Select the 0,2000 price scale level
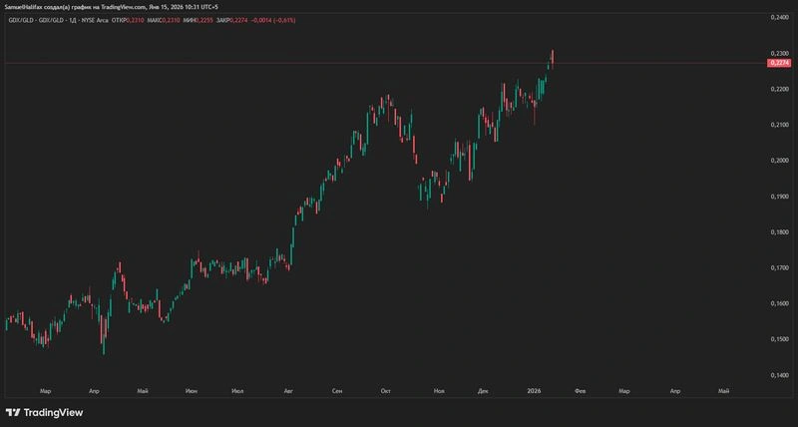The image size is (798, 427). pos(779,161)
